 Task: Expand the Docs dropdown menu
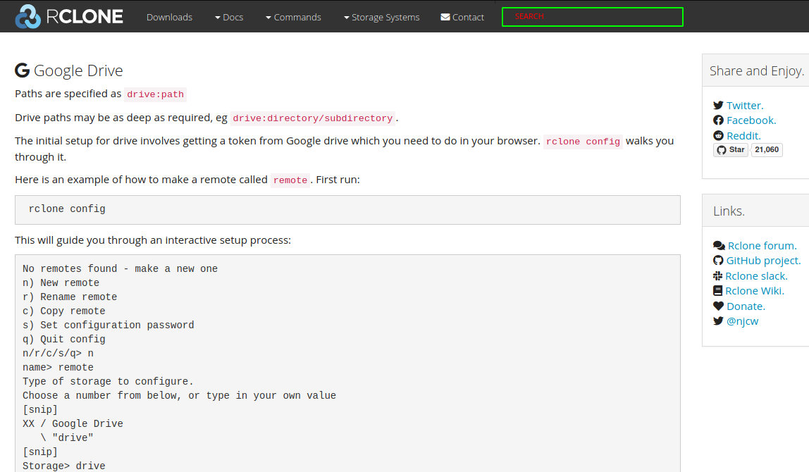tap(229, 17)
